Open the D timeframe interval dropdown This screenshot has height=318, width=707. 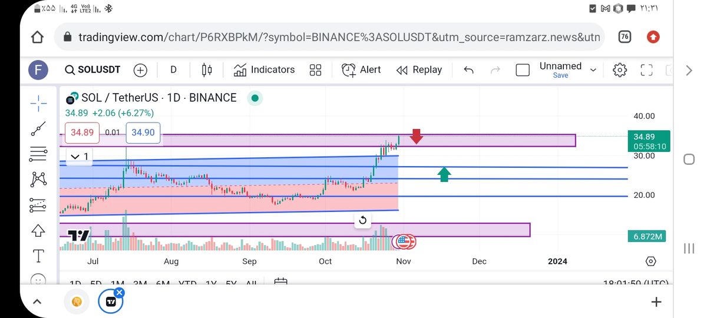[x=173, y=69]
